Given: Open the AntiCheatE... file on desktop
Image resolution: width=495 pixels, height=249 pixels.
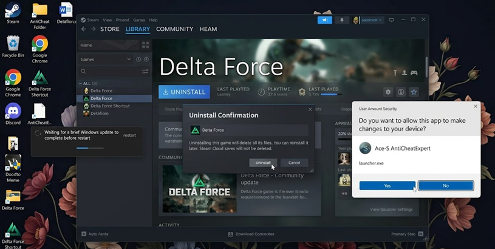Looking at the screenshot, I should 39,114.
